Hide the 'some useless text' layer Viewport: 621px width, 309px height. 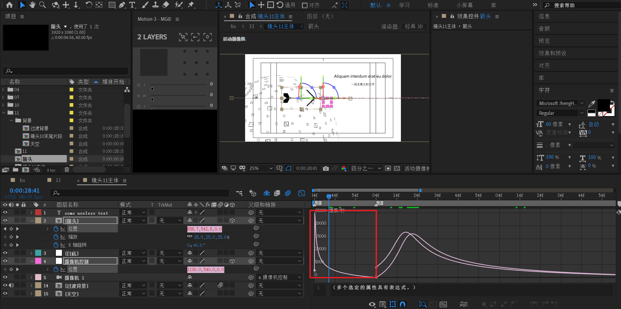pyautogui.click(x=5, y=212)
